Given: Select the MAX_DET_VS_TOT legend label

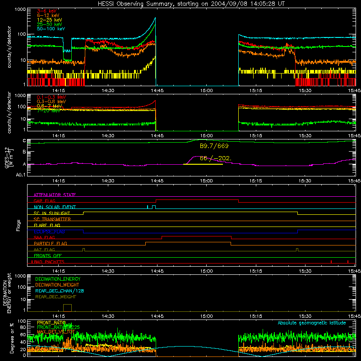Looking at the screenshot, I should tap(56, 332).
